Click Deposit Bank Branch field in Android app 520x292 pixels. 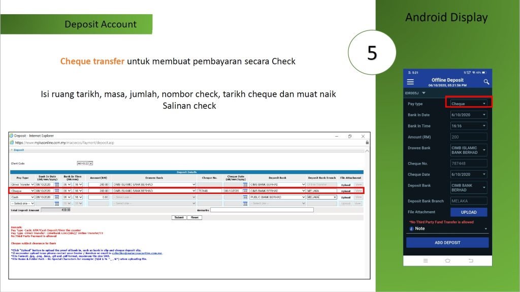[x=469, y=201]
